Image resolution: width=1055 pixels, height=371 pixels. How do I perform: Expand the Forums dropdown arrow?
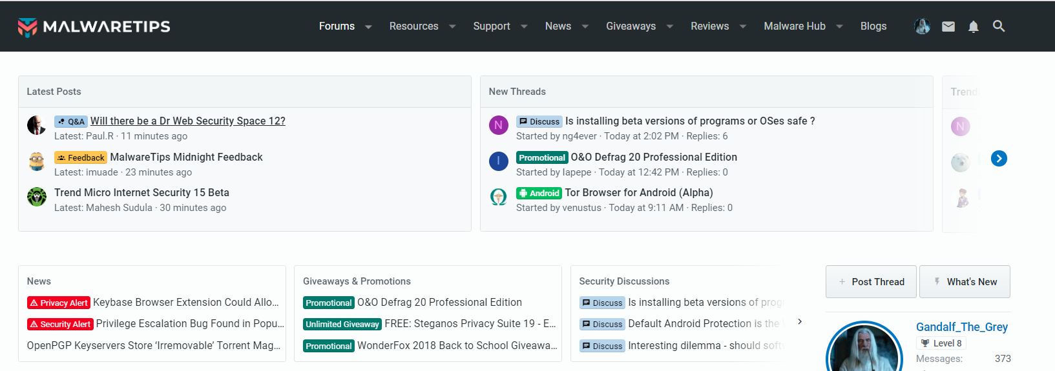point(368,27)
